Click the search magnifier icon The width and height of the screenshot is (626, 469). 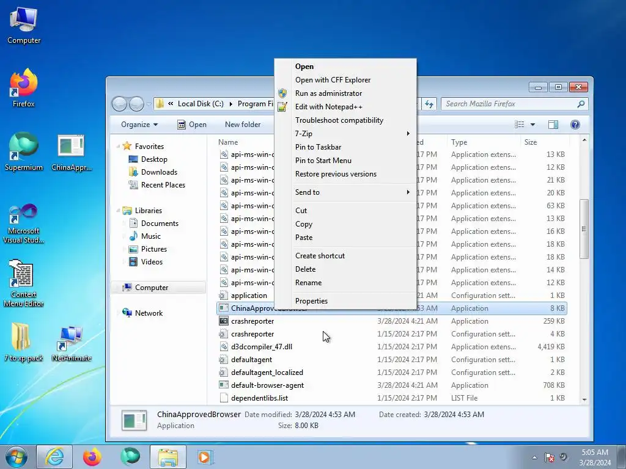[x=581, y=104]
